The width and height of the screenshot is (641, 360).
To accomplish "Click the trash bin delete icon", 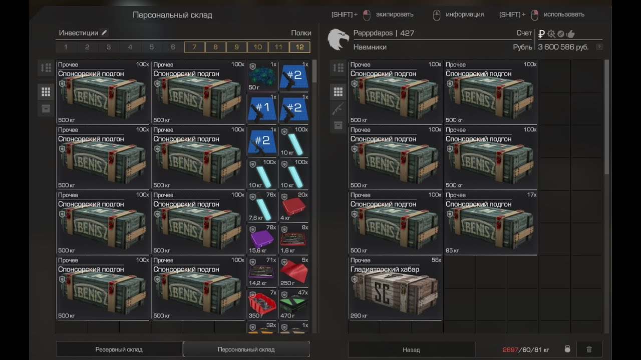I will tap(589, 349).
